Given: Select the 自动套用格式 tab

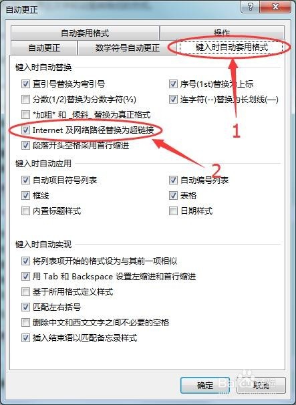Looking at the screenshot, I should 85,33.
